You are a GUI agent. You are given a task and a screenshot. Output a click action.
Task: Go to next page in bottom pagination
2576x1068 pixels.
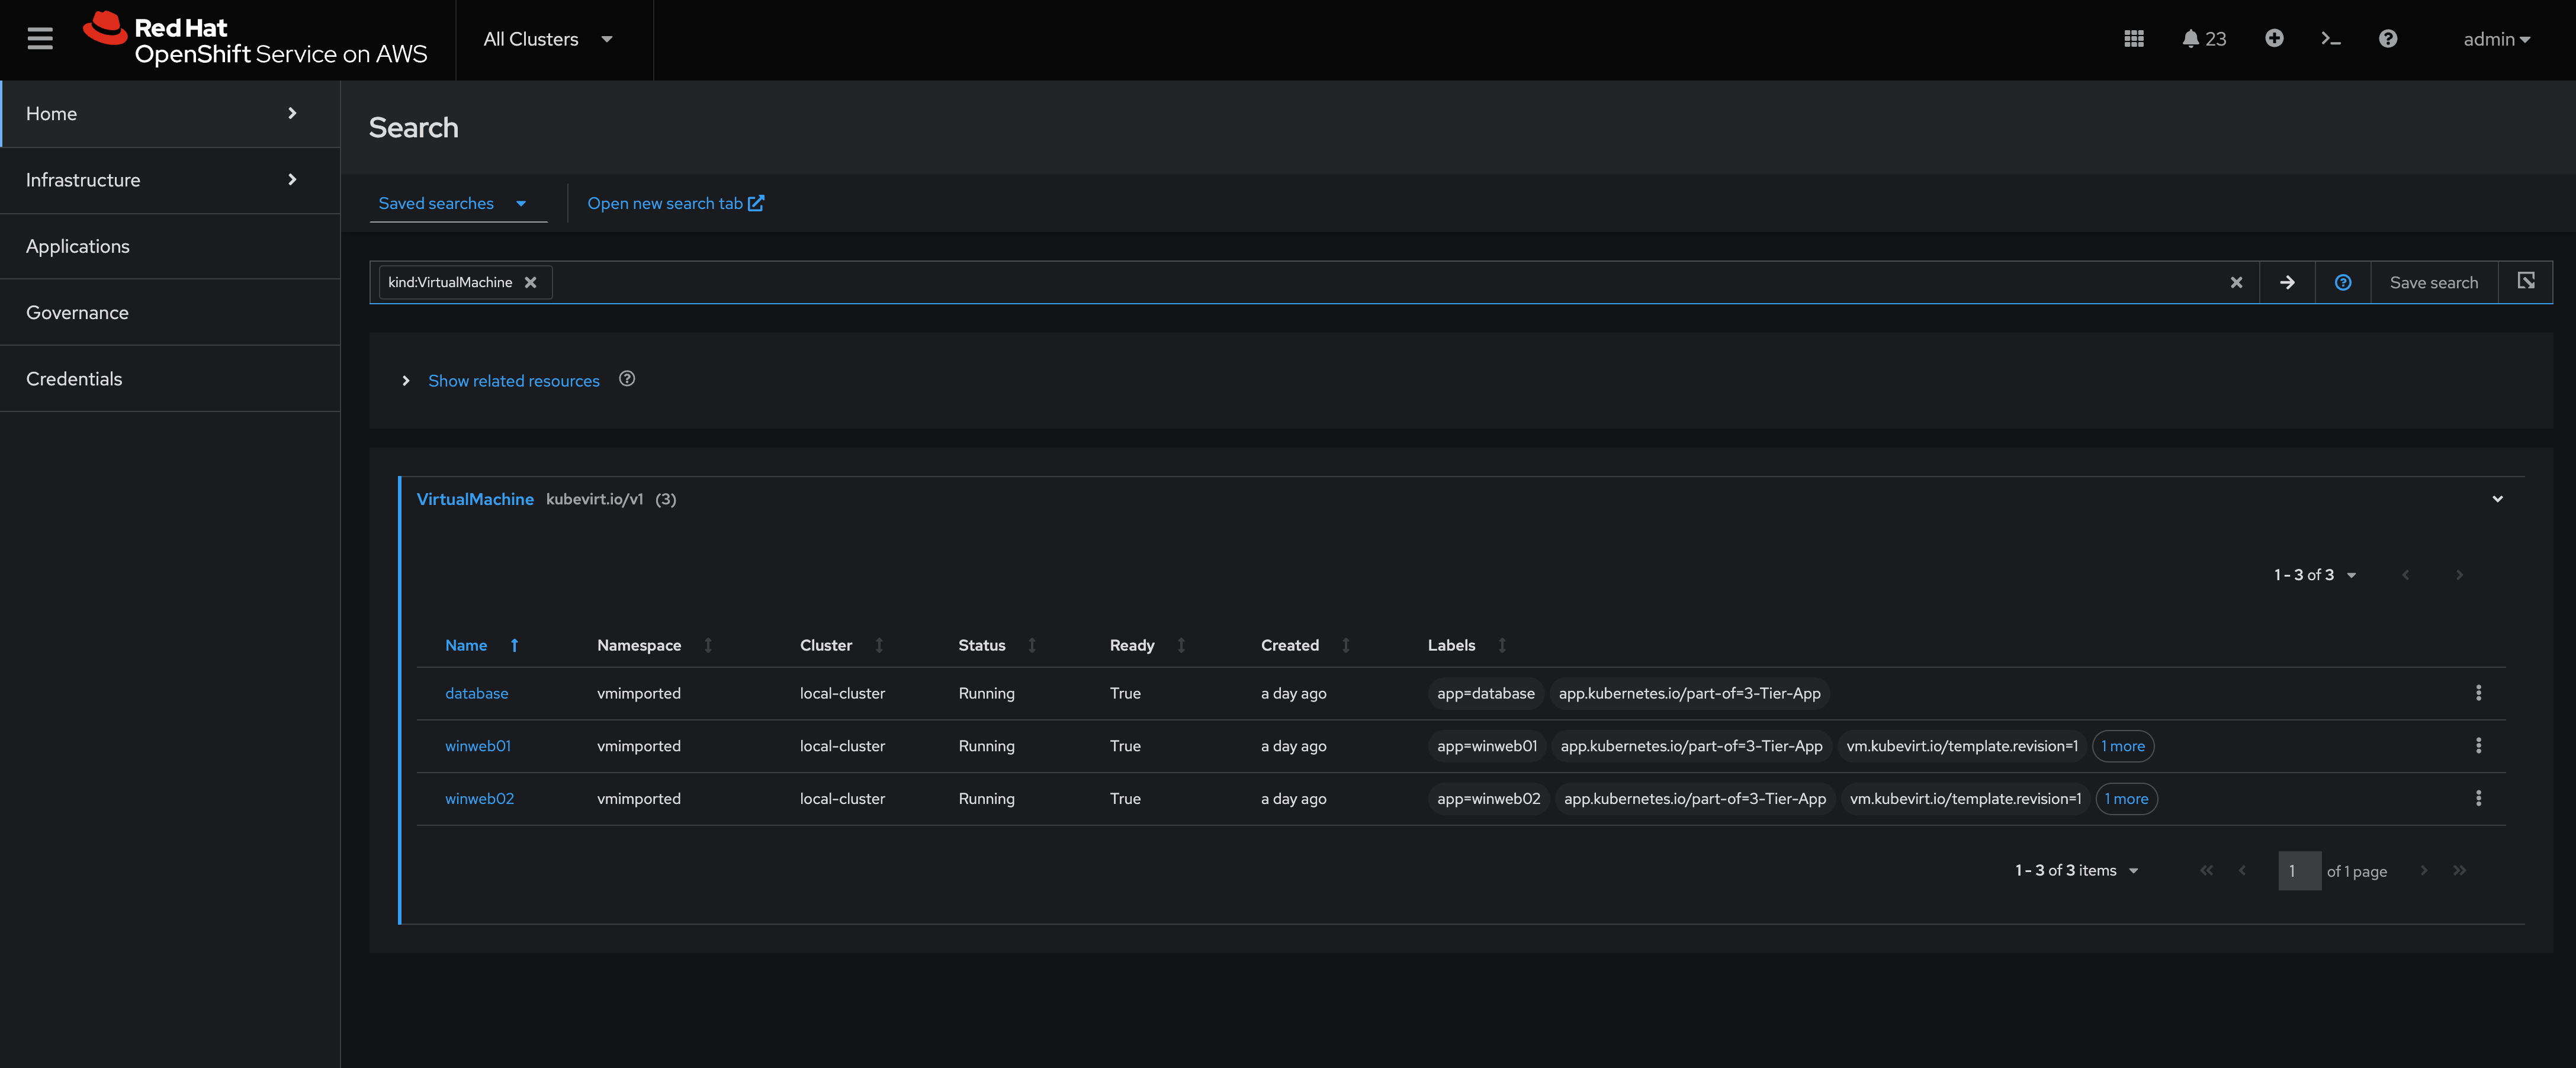[2423, 870]
